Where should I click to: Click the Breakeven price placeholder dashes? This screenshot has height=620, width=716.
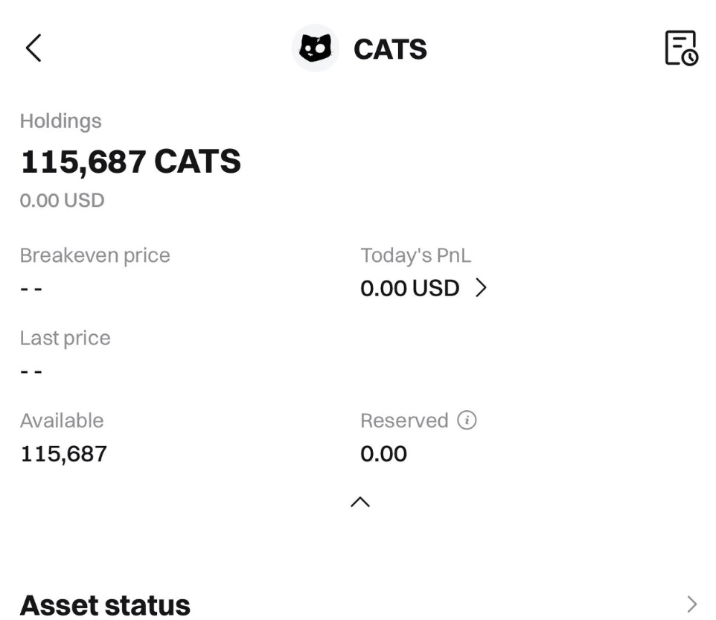pyautogui.click(x=31, y=288)
